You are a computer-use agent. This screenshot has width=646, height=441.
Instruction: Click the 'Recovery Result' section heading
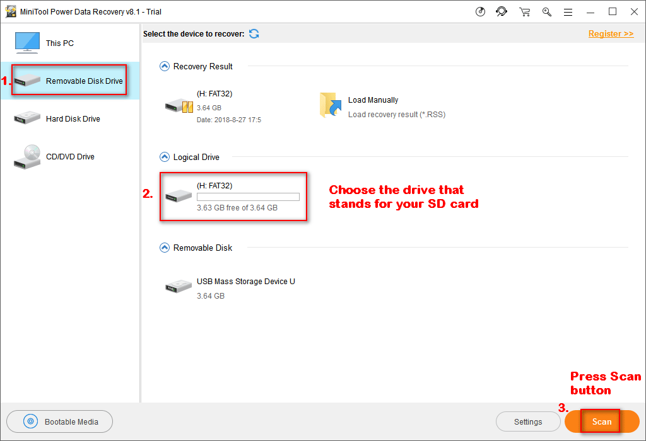click(x=203, y=66)
